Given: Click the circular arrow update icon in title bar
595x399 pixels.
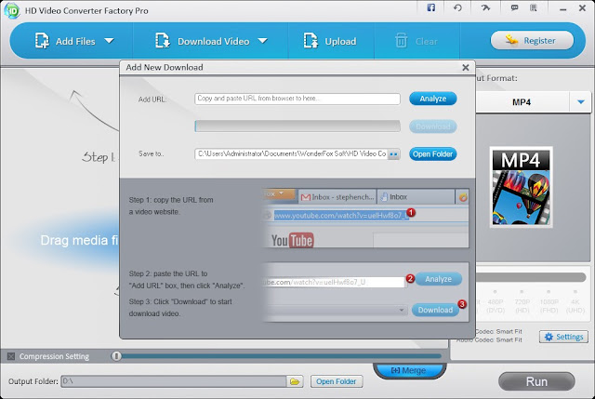Looking at the screenshot, I should tap(457, 7).
